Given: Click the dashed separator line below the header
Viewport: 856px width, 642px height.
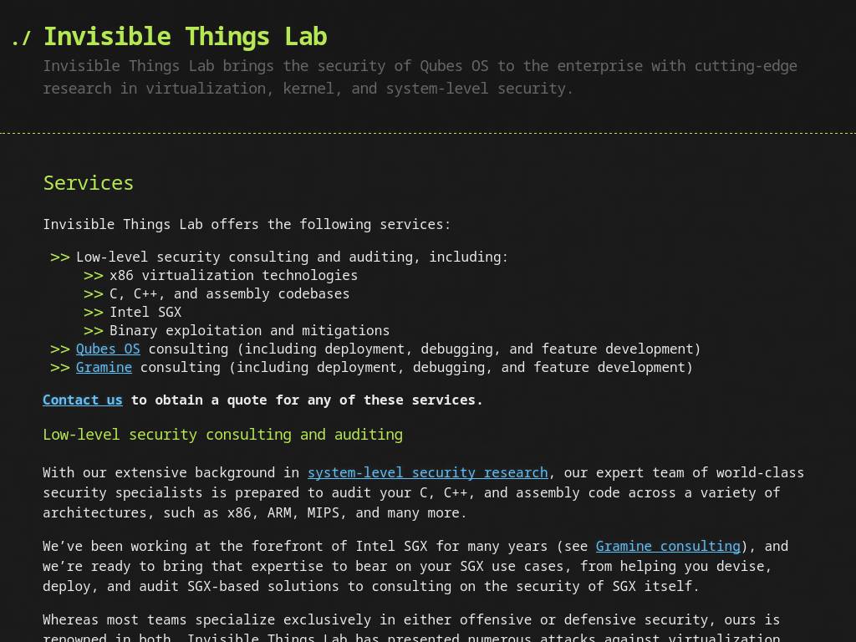Looking at the screenshot, I should [x=428, y=133].
